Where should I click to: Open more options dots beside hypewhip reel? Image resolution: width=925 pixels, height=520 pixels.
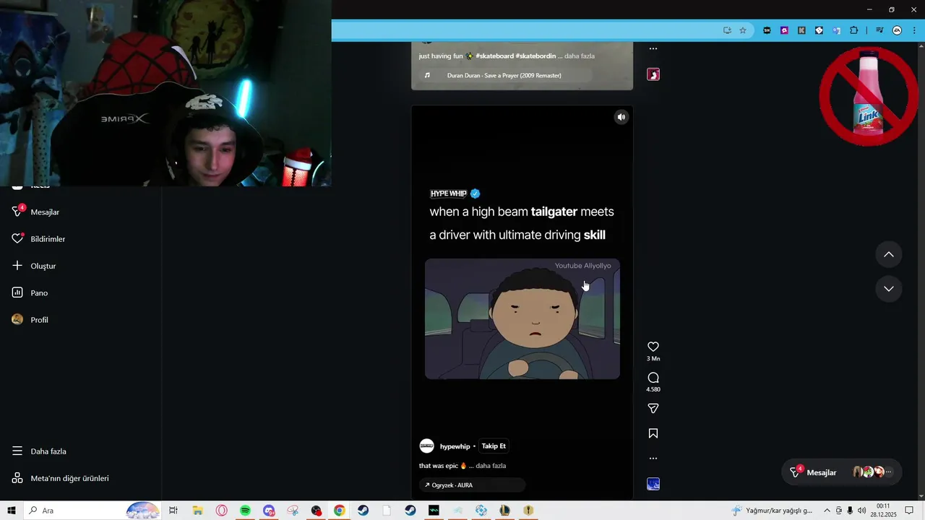click(653, 458)
